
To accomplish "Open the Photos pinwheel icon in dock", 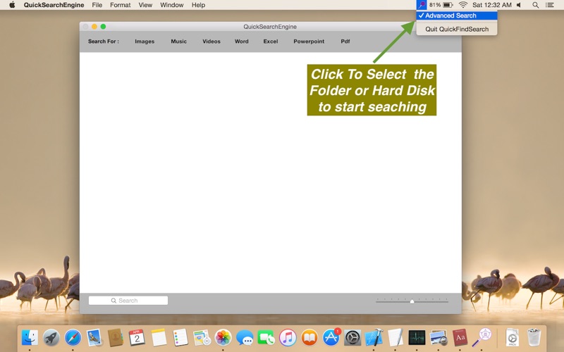I will (x=223, y=338).
